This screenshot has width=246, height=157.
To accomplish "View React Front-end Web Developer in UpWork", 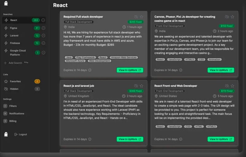I will [x=221, y=139].
